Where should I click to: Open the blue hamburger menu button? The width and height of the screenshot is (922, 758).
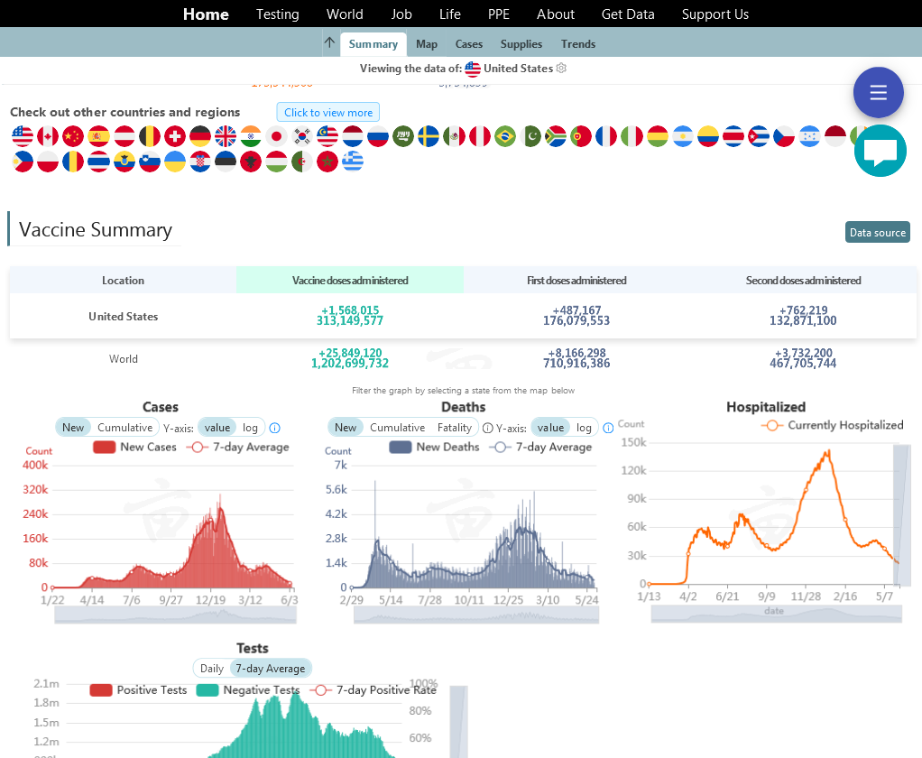(878, 92)
